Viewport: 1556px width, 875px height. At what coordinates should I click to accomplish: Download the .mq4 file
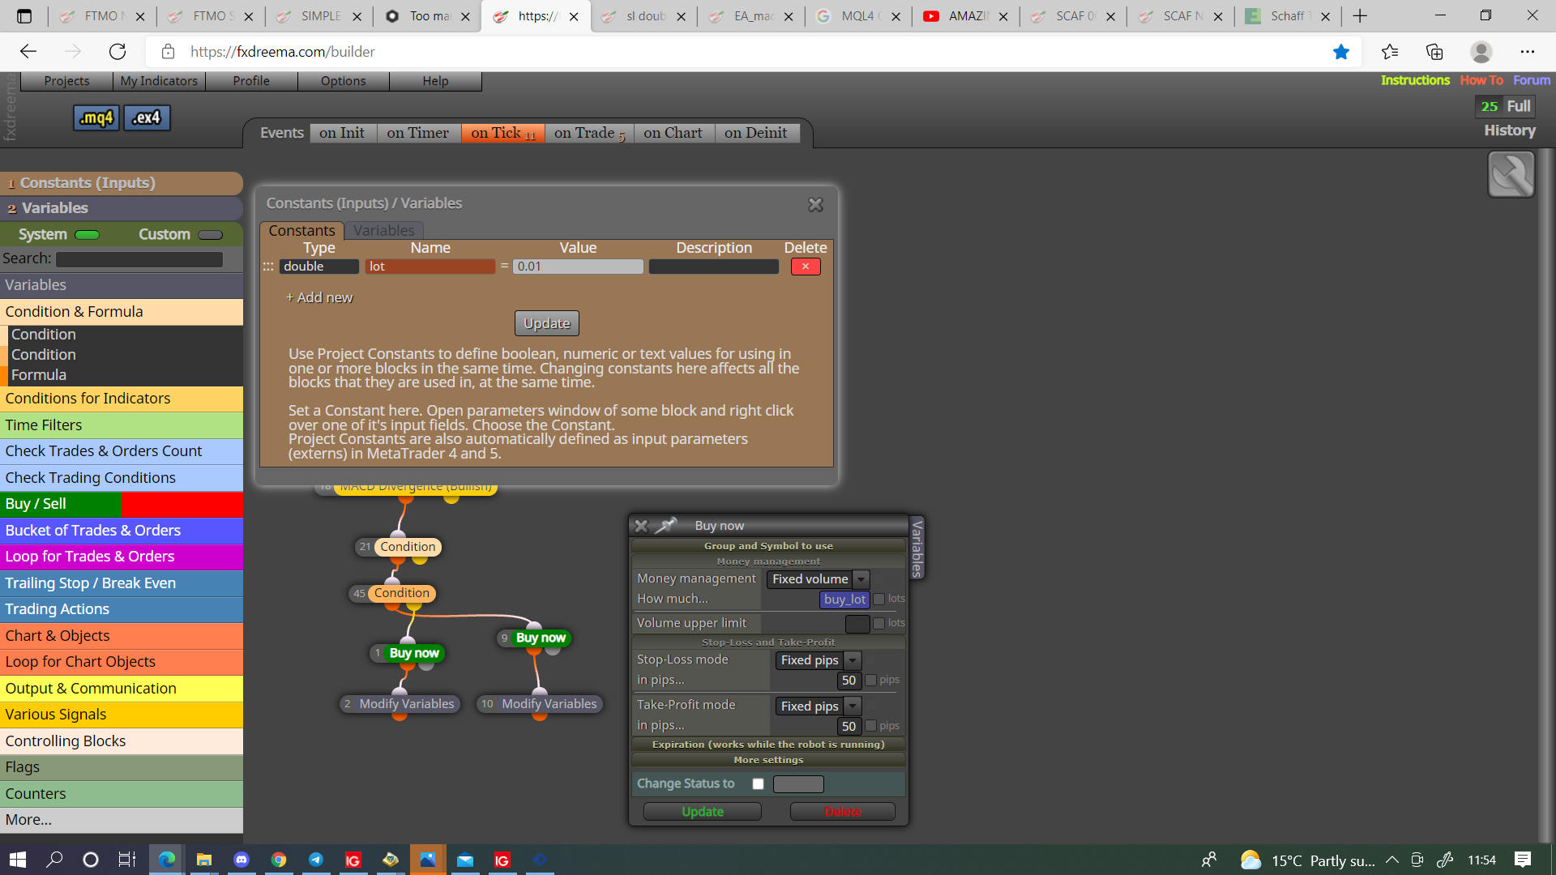coord(96,117)
